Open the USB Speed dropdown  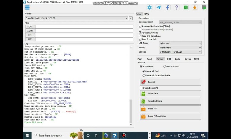[180, 43]
